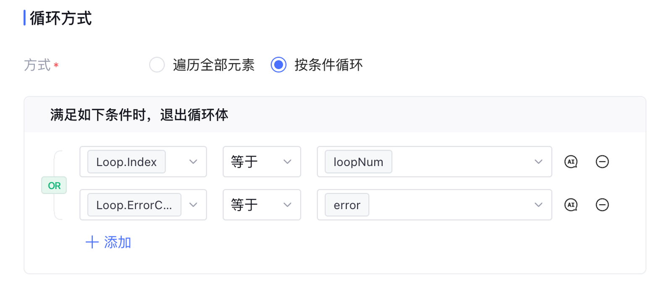Click the 满足如下条件时，退出循环体 header

[139, 115]
